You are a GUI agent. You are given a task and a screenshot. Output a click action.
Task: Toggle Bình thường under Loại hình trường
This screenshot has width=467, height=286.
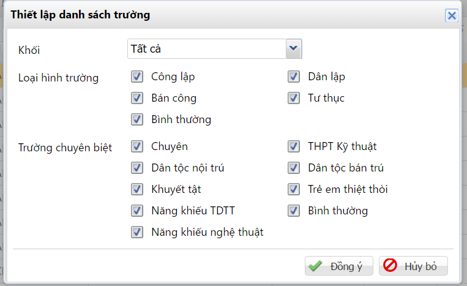click(x=137, y=119)
